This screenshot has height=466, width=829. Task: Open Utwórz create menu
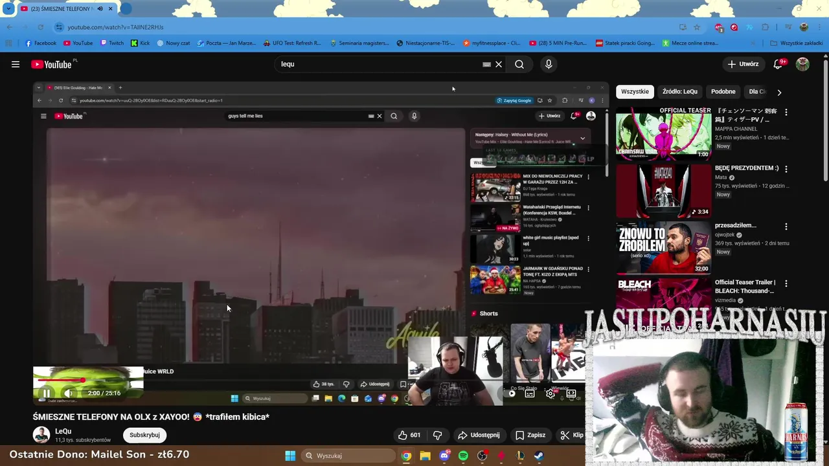(743, 64)
